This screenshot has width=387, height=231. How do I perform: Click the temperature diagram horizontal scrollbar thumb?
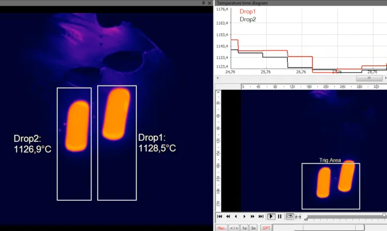tap(369, 78)
